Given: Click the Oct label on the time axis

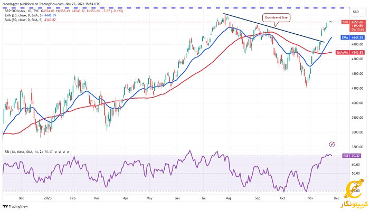Looking at the screenshot, I should click(282, 198).
